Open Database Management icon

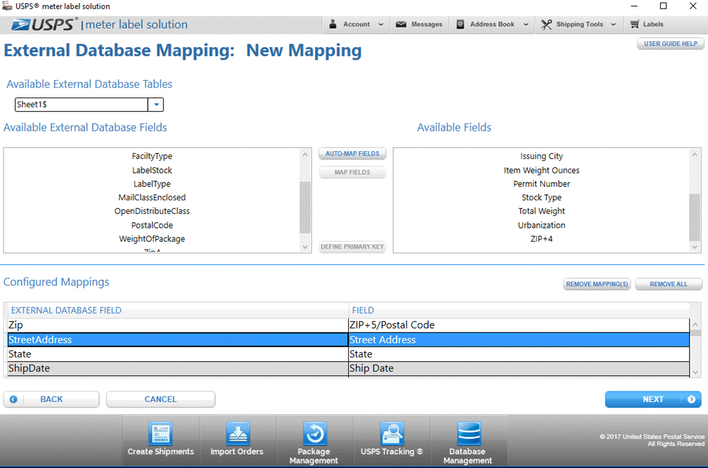[469, 433]
